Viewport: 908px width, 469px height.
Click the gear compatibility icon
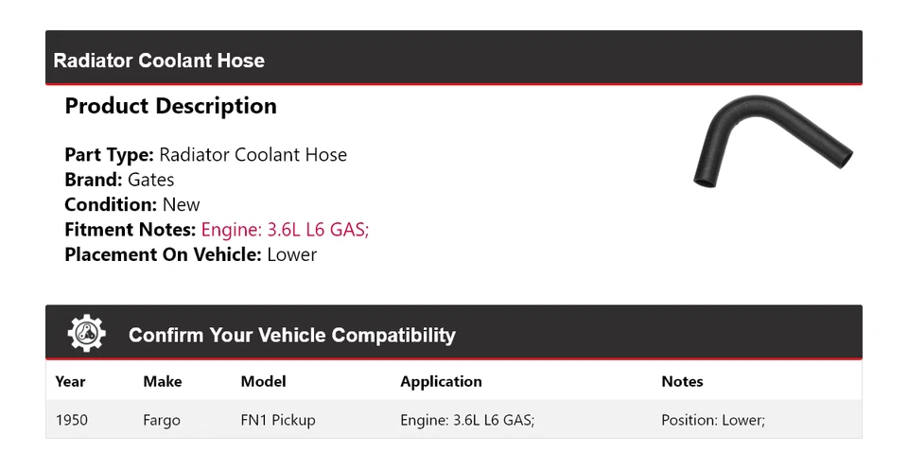(87, 334)
